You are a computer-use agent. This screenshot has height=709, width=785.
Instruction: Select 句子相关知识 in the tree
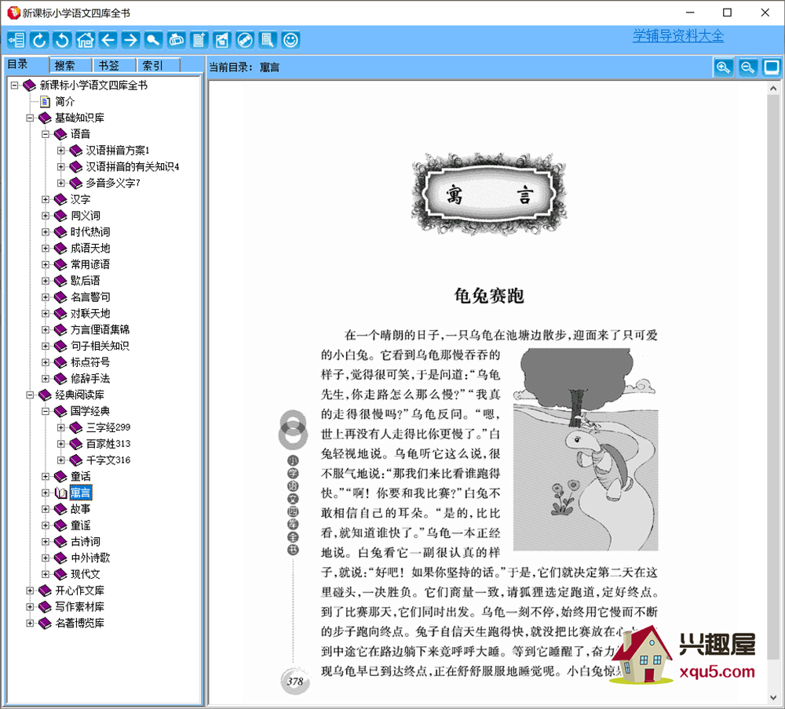pyautogui.click(x=100, y=346)
